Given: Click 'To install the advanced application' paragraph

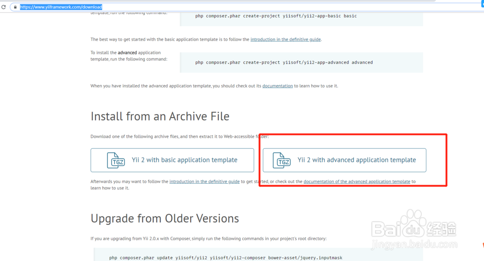Looking at the screenshot, I should tap(129, 56).
